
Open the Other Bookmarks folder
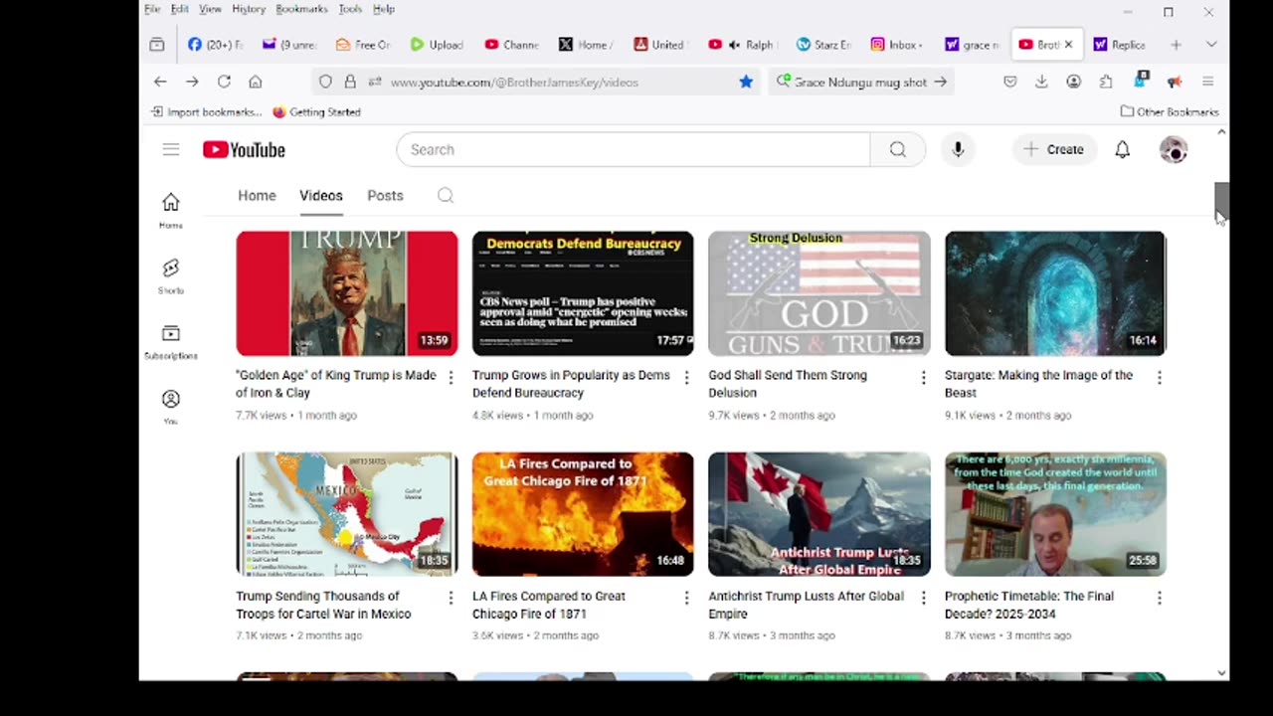pos(1170,112)
